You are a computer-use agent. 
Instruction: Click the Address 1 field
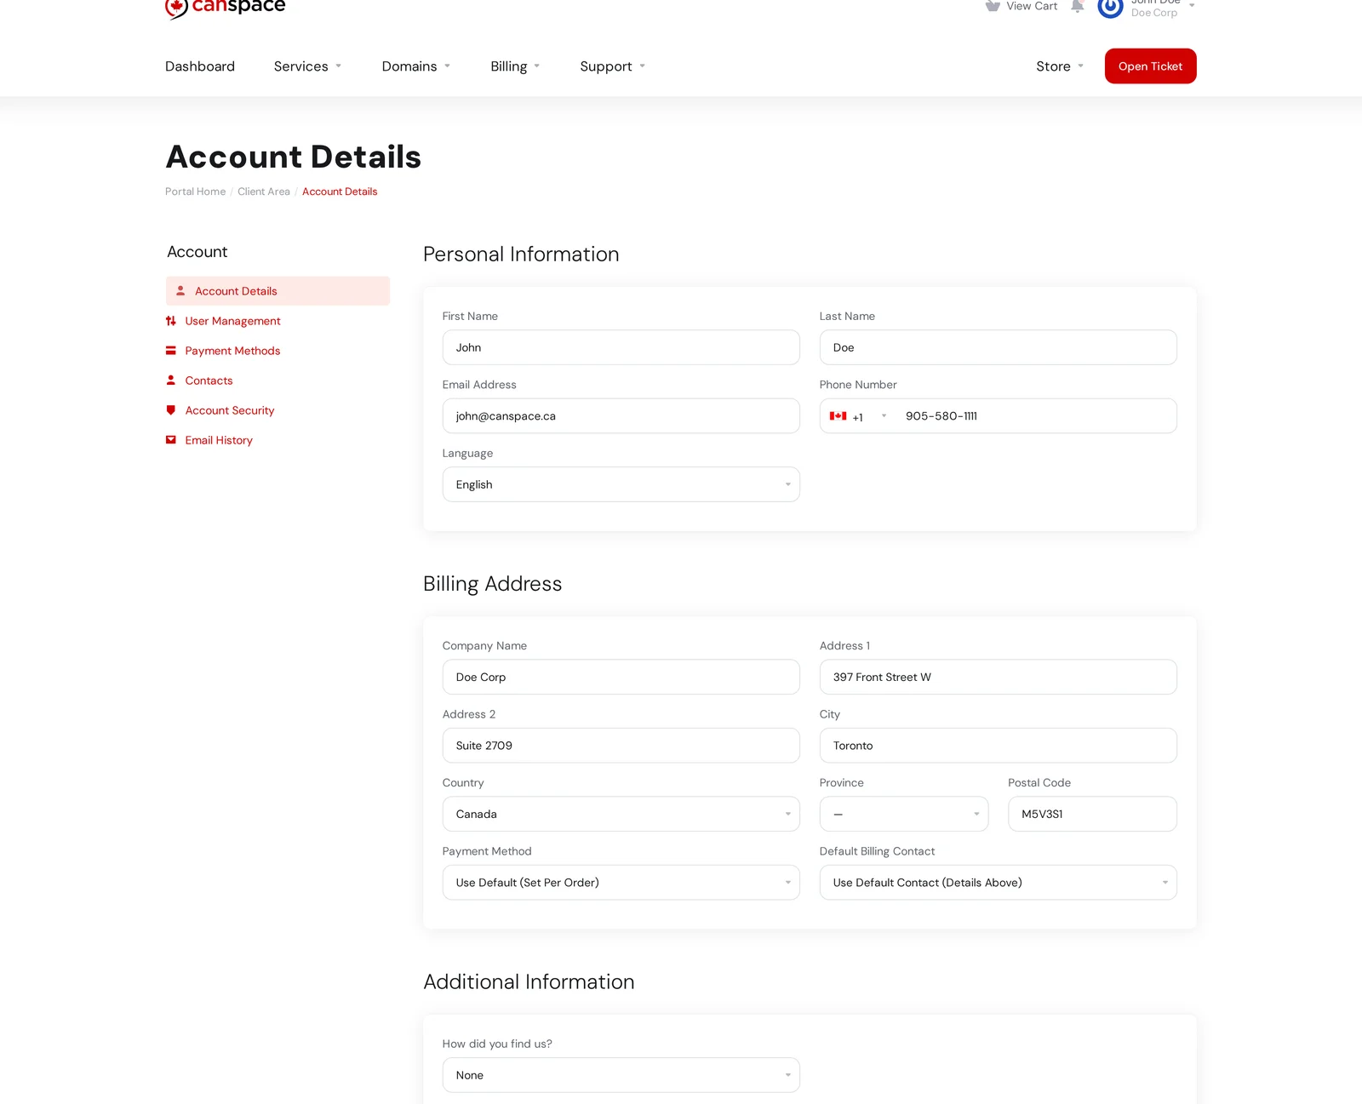[998, 677]
